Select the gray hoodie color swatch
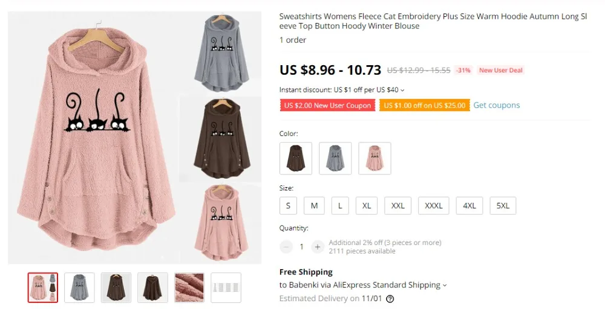This screenshot has height=309, width=605. 335,158
